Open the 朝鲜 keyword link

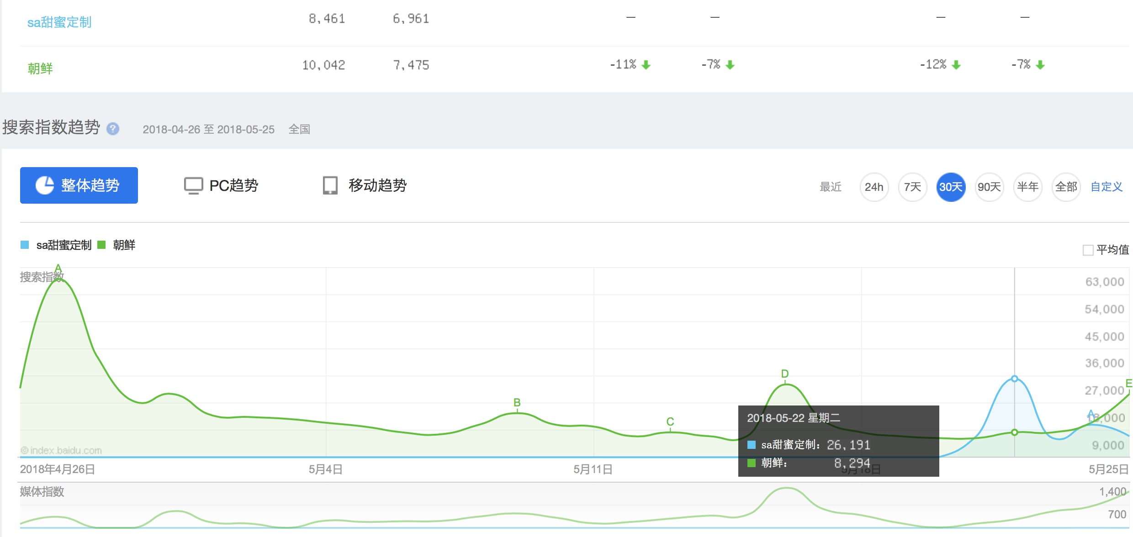(x=40, y=68)
